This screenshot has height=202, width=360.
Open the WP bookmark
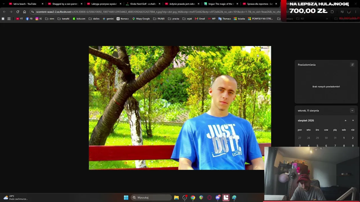click(x=211, y=19)
